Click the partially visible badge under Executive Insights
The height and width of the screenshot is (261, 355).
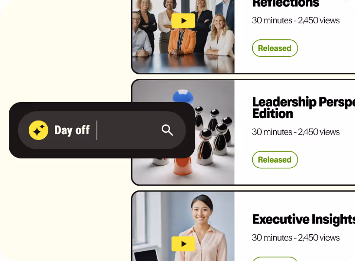point(275,259)
